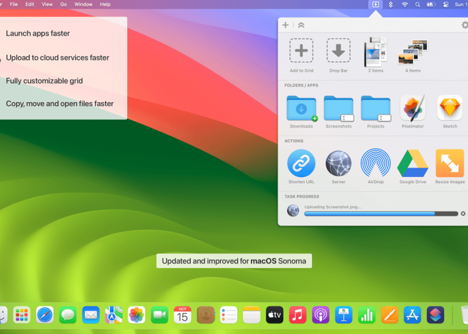
Task: Select the Shorten URL action
Action: click(x=301, y=163)
